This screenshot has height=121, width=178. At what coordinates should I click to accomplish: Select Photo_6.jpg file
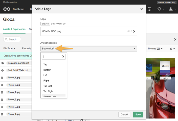coord(14,100)
